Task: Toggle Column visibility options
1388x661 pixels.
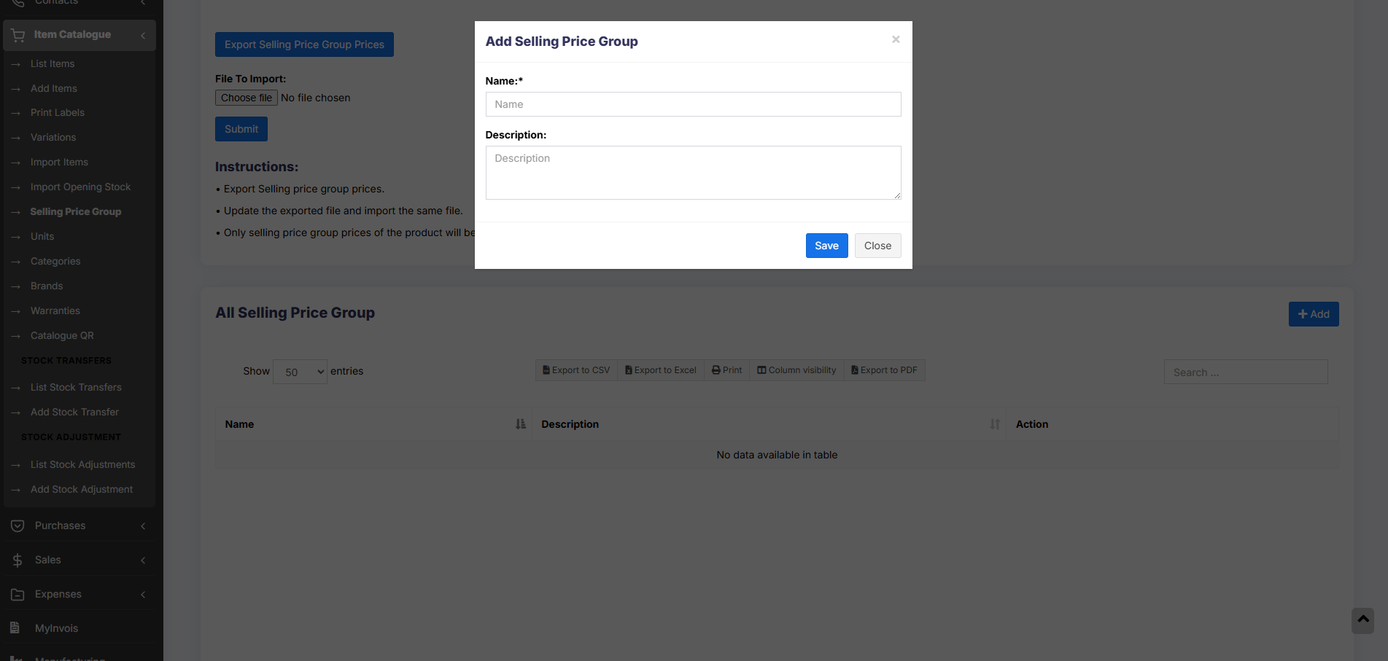Action: (x=796, y=370)
